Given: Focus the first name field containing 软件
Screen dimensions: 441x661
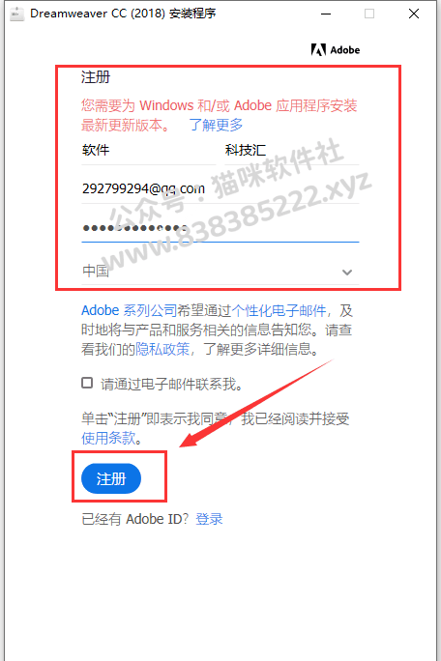Looking at the screenshot, I should coord(149,151).
